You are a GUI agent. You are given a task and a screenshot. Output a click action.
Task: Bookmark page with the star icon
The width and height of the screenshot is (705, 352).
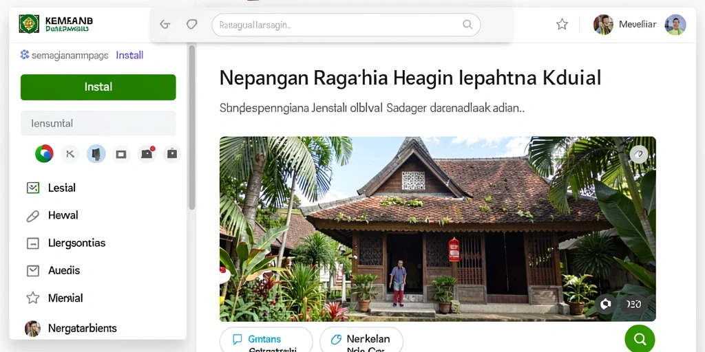click(562, 24)
